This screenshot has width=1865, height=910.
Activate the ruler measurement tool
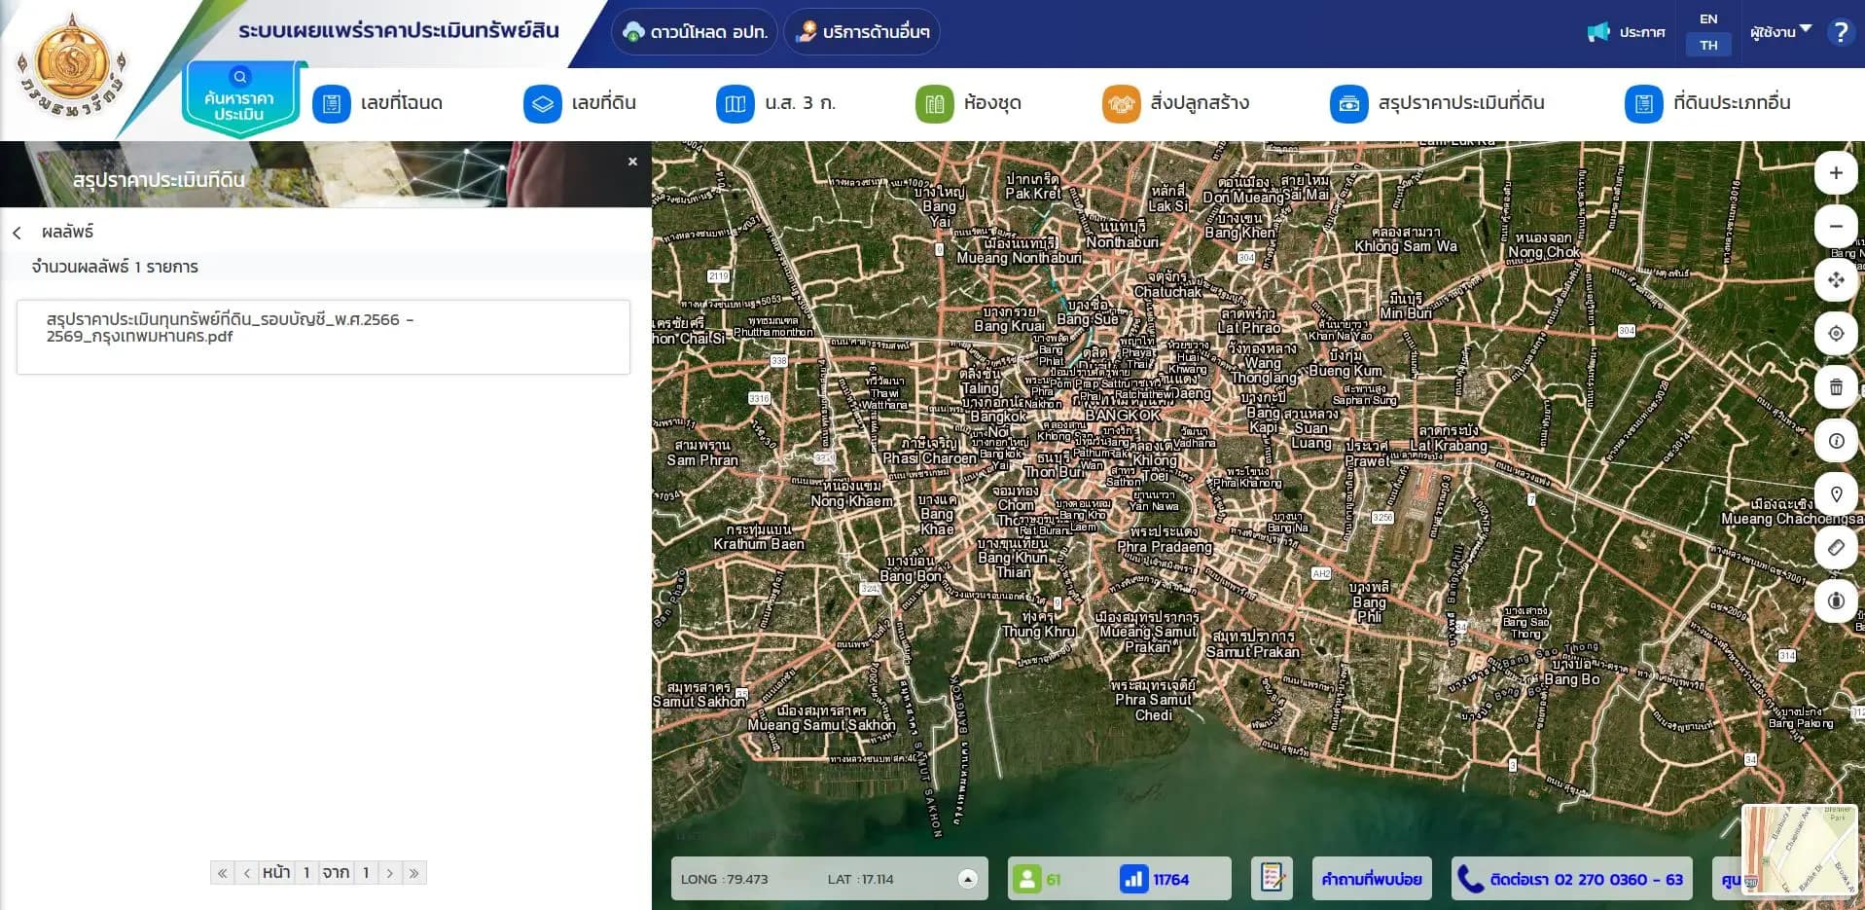1835,548
